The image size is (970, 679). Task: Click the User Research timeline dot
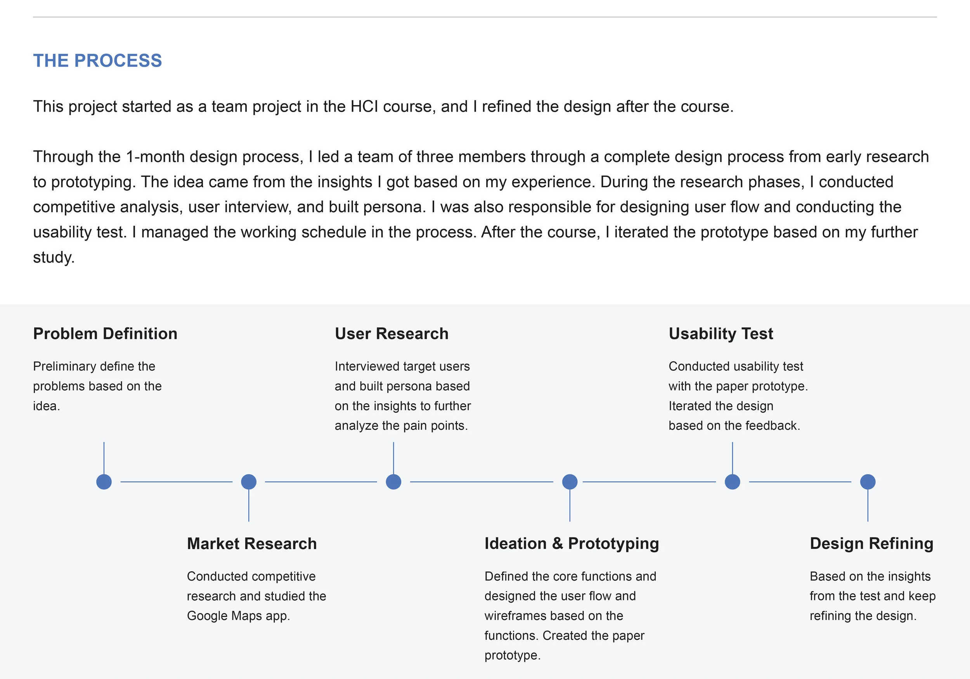394,482
